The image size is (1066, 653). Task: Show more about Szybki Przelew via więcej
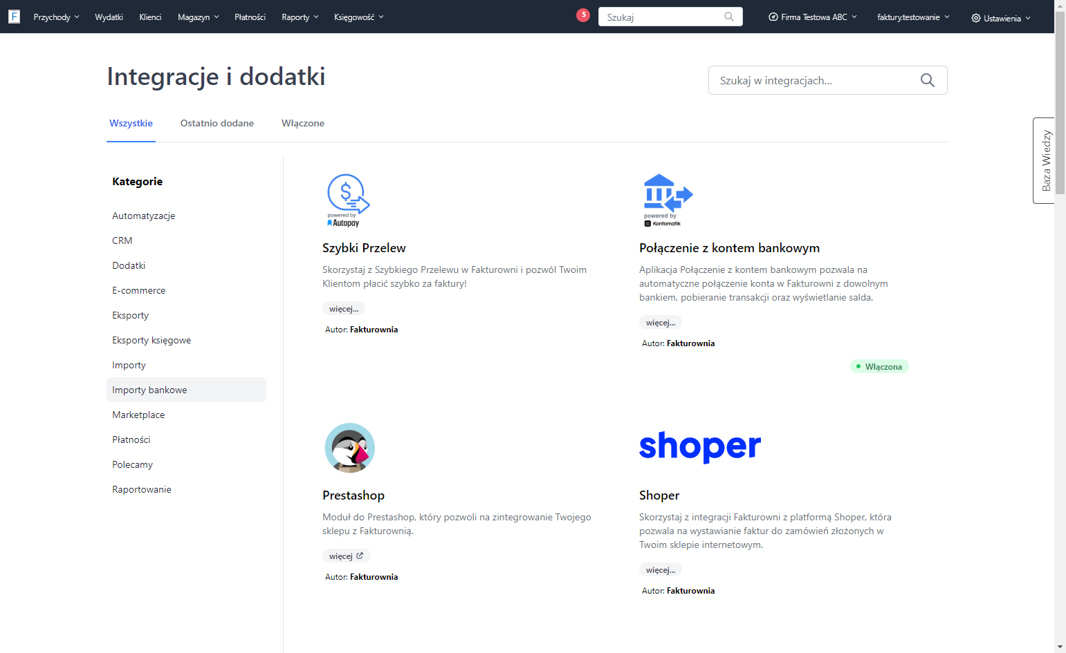point(344,309)
